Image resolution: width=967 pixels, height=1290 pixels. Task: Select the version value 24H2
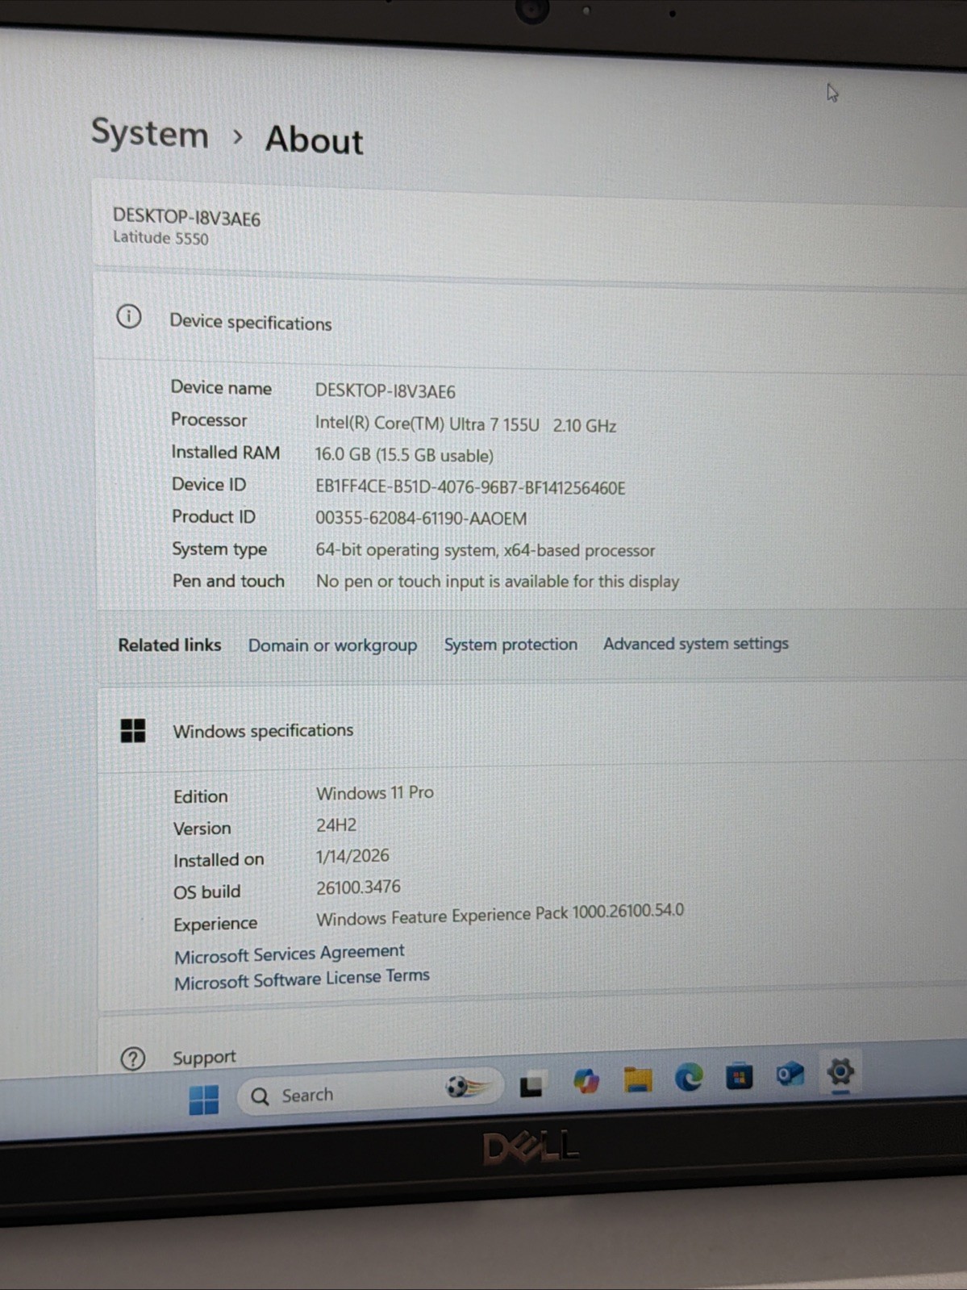336,825
